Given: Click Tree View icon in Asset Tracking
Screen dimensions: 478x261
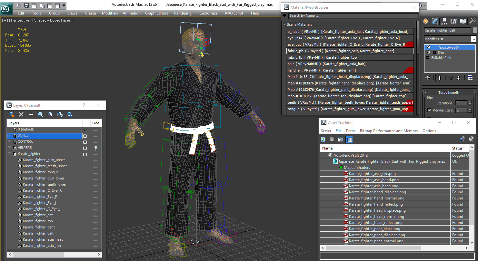Looking at the screenshot, I should [x=340, y=140].
